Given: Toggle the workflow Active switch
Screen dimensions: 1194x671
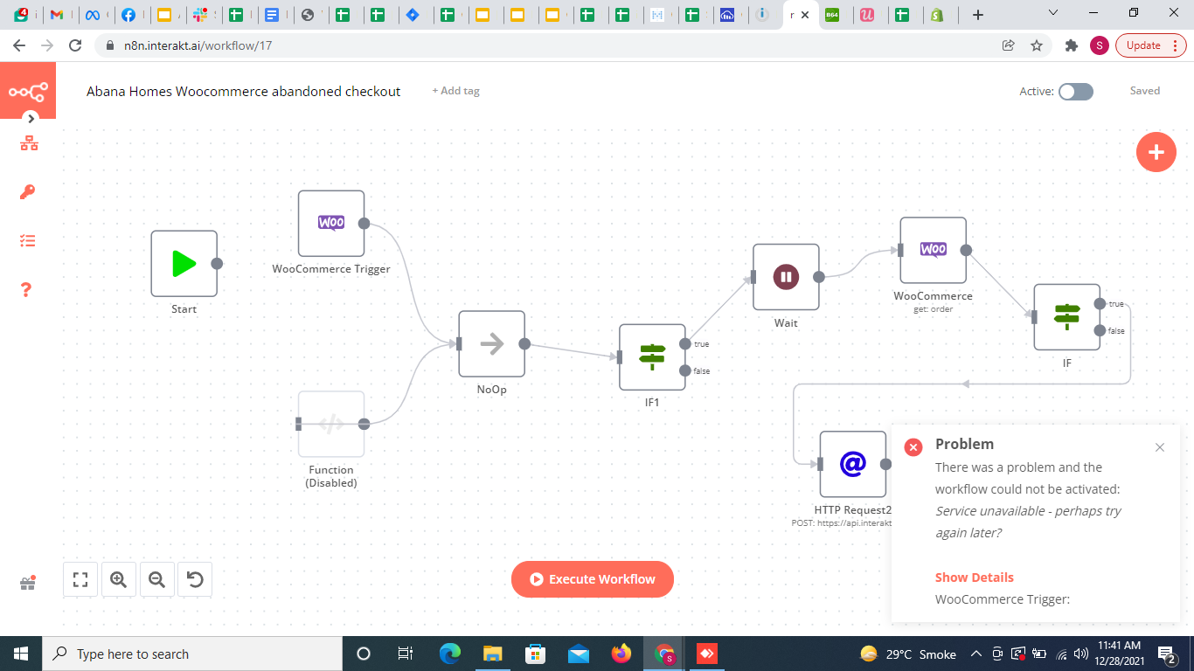Looking at the screenshot, I should pos(1076,92).
